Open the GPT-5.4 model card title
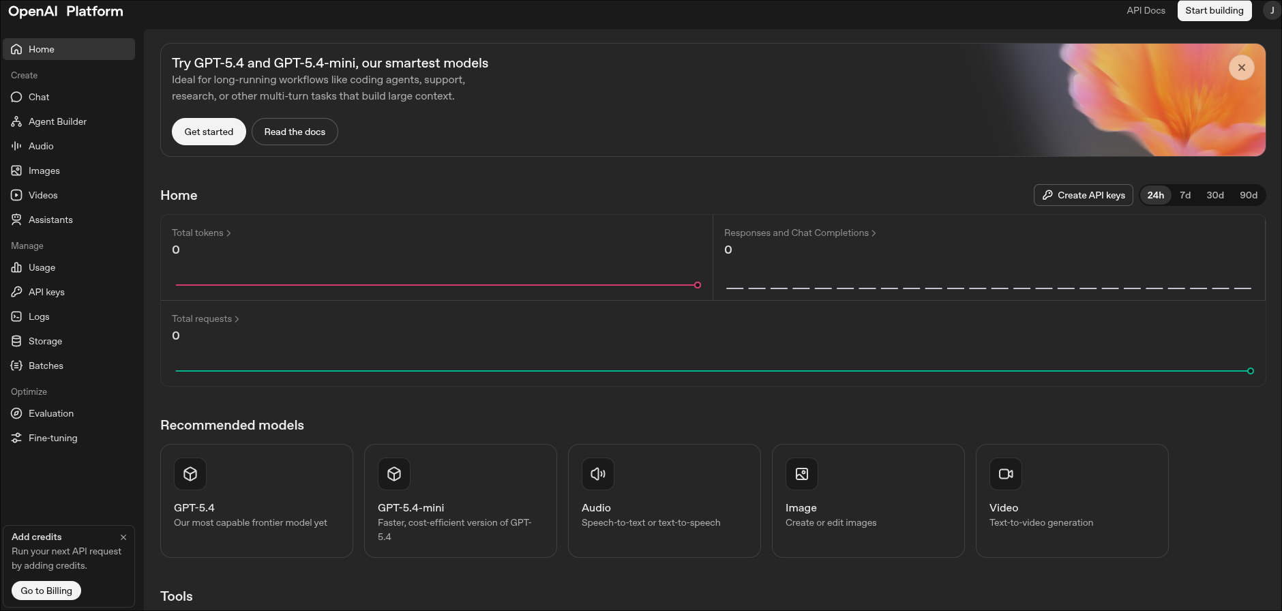The image size is (1282, 611). point(194,508)
